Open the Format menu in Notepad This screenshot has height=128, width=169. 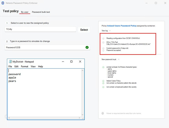coord(24,67)
